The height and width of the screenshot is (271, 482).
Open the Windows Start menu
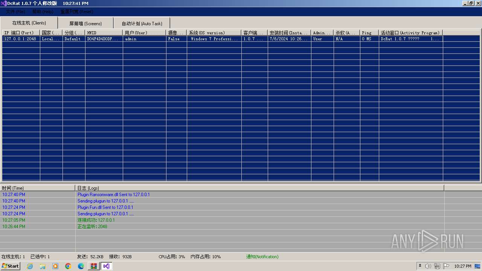11,266
